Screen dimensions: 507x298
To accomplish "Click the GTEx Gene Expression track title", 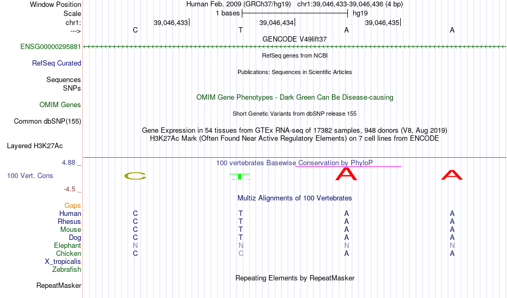I will coord(295,131).
